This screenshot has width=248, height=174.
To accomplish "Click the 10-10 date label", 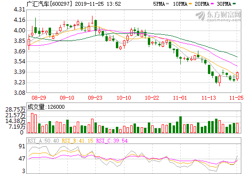I will pyautogui.click(x=124, y=98).
